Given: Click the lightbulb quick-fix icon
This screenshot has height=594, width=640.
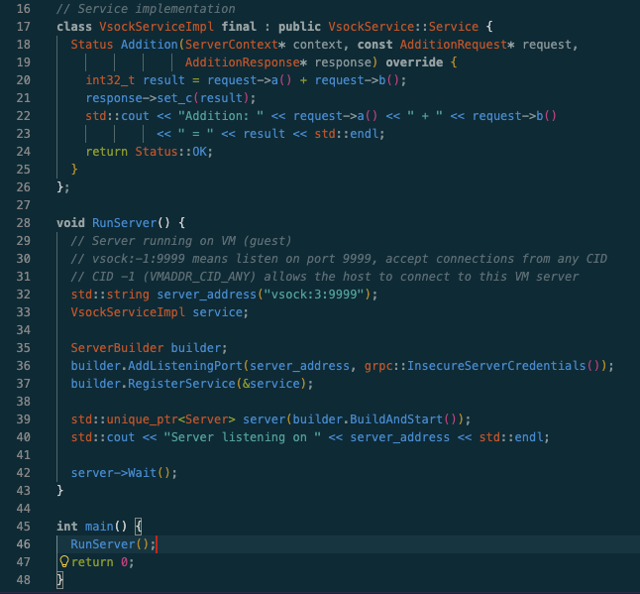Looking at the screenshot, I should (x=64, y=561).
